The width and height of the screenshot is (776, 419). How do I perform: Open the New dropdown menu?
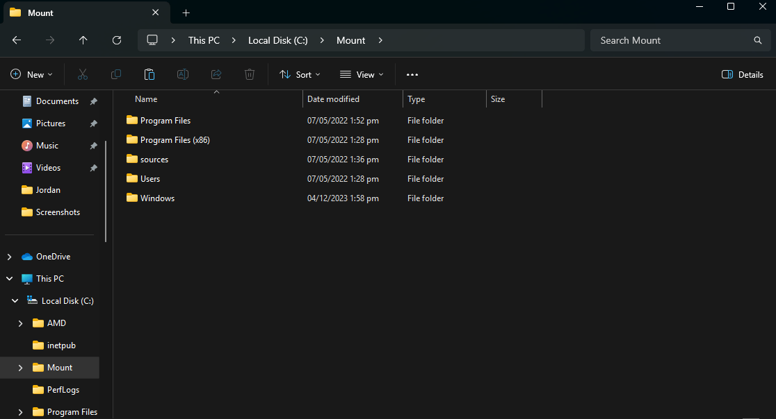32,74
